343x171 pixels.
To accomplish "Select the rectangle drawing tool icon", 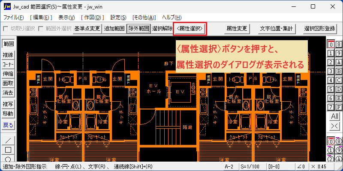I will click(x=8, y=150).
